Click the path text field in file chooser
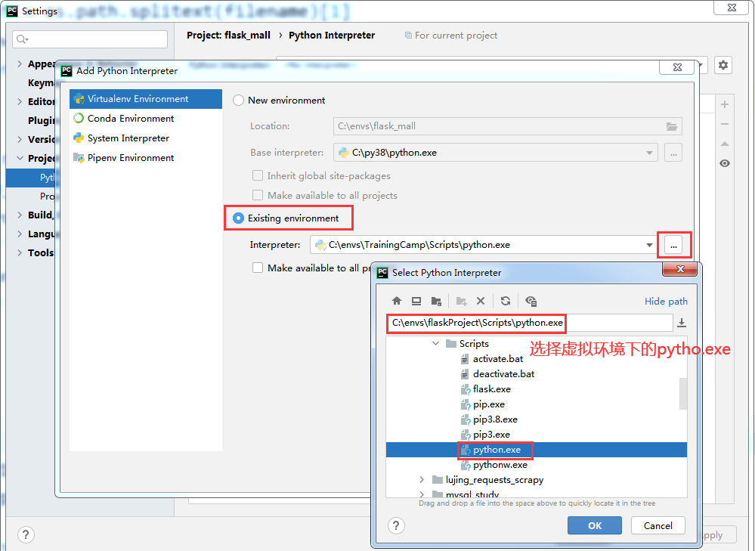Viewport: 755px width, 551px height. (x=530, y=323)
